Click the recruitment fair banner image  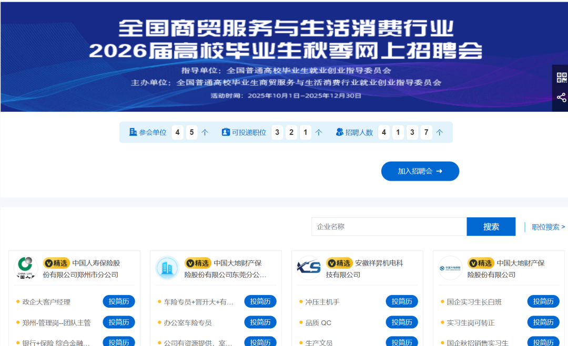pyautogui.click(x=284, y=55)
